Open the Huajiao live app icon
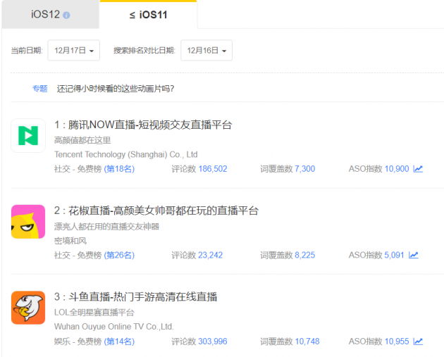Screen dimensions: 444x357 pyautogui.click(x=28, y=222)
